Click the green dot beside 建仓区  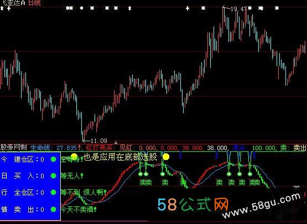click(53, 159)
